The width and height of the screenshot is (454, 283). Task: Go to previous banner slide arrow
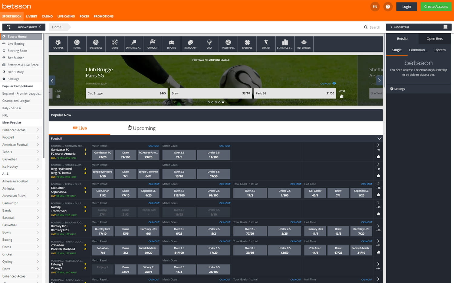(52, 81)
